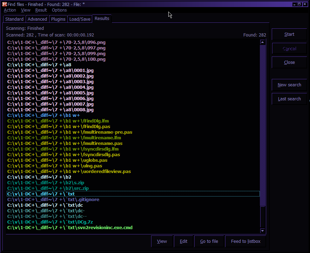Screen dimensions: 310x253
Task: Click the View button below results
Action: pyautogui.click(x=162, y=241)
